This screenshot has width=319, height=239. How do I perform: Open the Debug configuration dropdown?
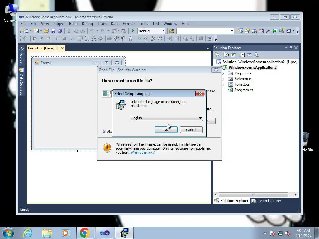[163, 31]
